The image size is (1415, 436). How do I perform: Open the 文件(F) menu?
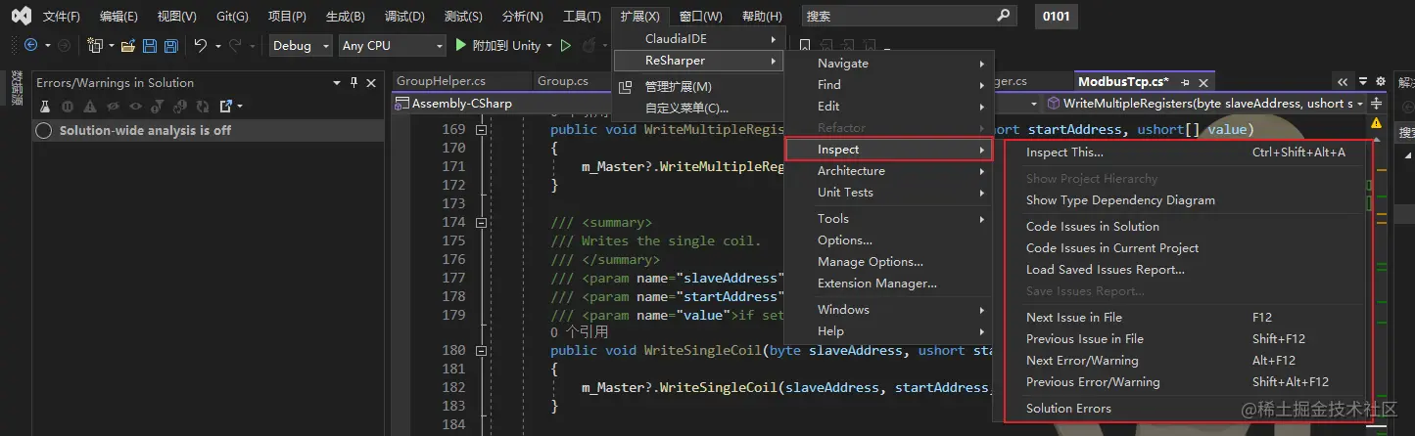[x=62, y=17]
